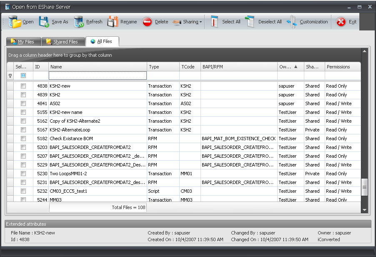The image size is (376, 257).
Task: Open the Customization tool icon
Action: [x=292, y=22]
